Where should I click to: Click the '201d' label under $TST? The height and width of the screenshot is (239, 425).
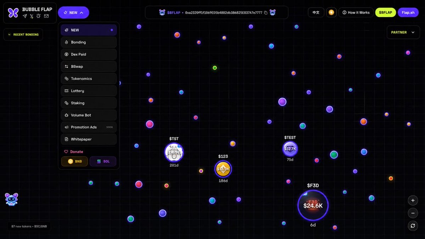174,165
